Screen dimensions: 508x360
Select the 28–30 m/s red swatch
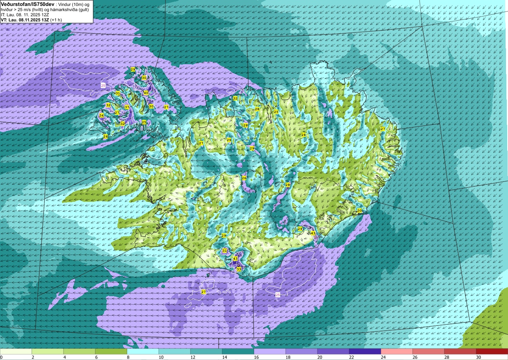pyautogui.click(x=460, y=351)
